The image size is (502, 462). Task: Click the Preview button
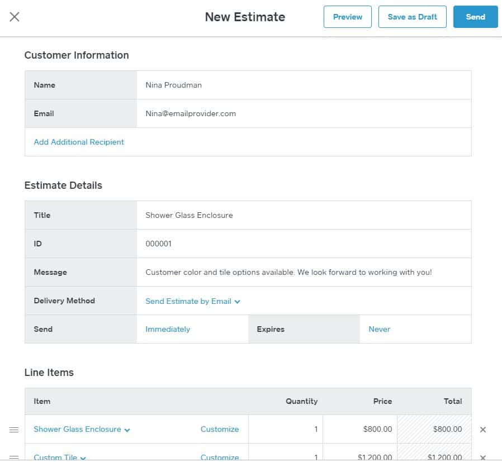[x=347, y=17]
